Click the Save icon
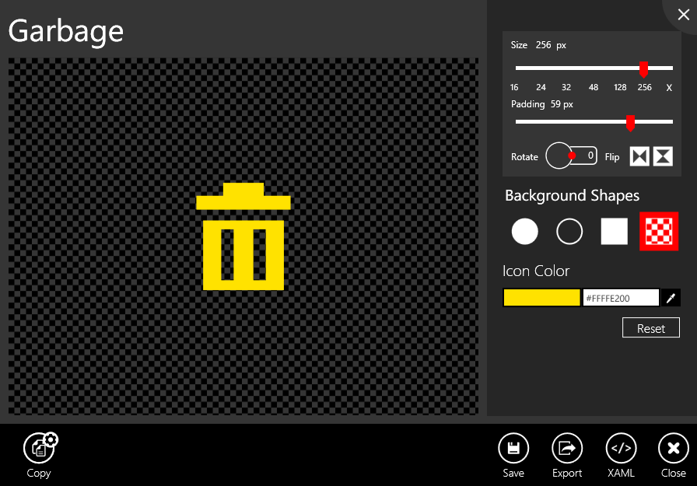This screenshot has width=697, height=486. 513,448
